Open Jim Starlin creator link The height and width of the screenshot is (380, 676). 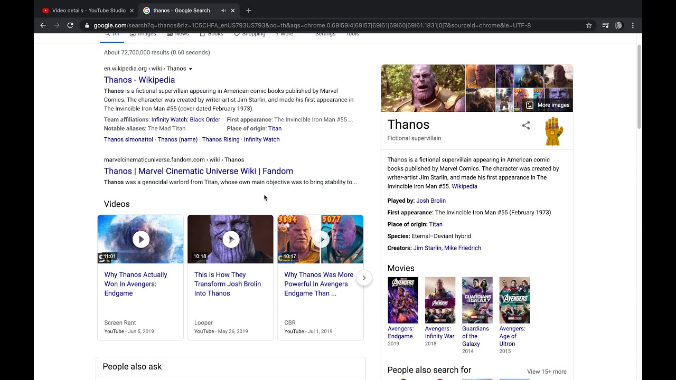[x=427, y=248]
